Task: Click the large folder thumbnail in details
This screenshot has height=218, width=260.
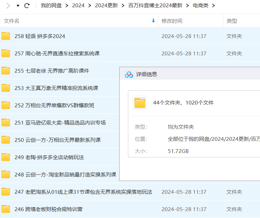Action: [140, 103]
